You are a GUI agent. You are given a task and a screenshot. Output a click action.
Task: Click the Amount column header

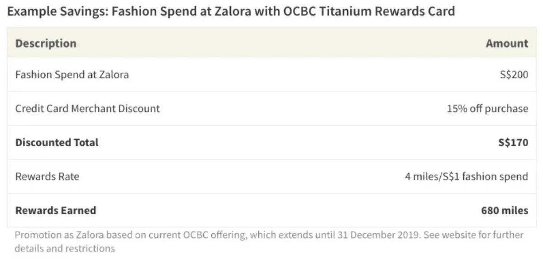coord(507,44)
